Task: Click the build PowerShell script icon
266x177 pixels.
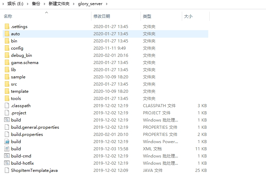Action: point(7,141)
